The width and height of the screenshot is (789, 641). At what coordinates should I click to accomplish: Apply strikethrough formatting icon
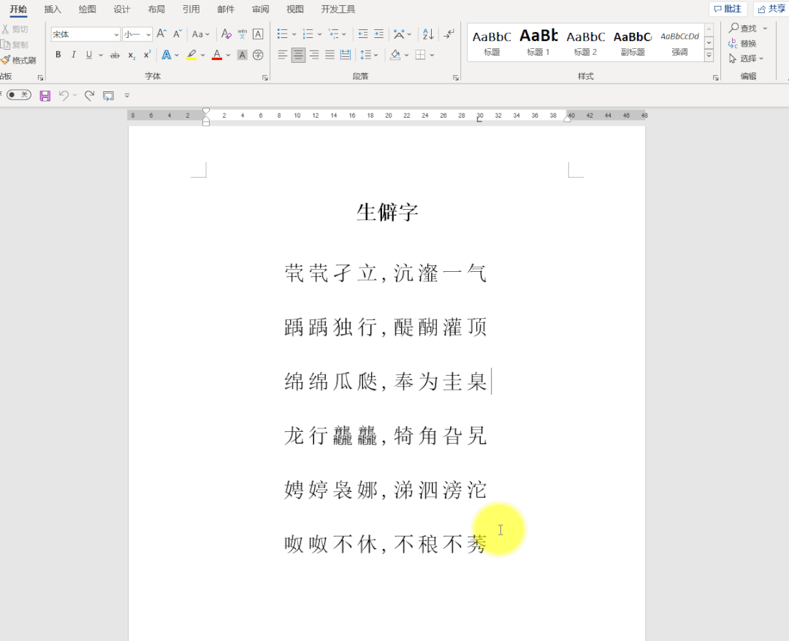tap(114, 55)
